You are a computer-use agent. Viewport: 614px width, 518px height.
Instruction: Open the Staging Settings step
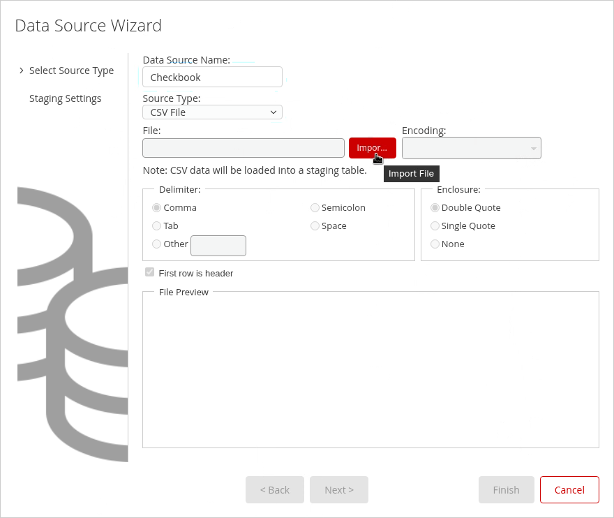pyautogui.click(x=65, y=98)
